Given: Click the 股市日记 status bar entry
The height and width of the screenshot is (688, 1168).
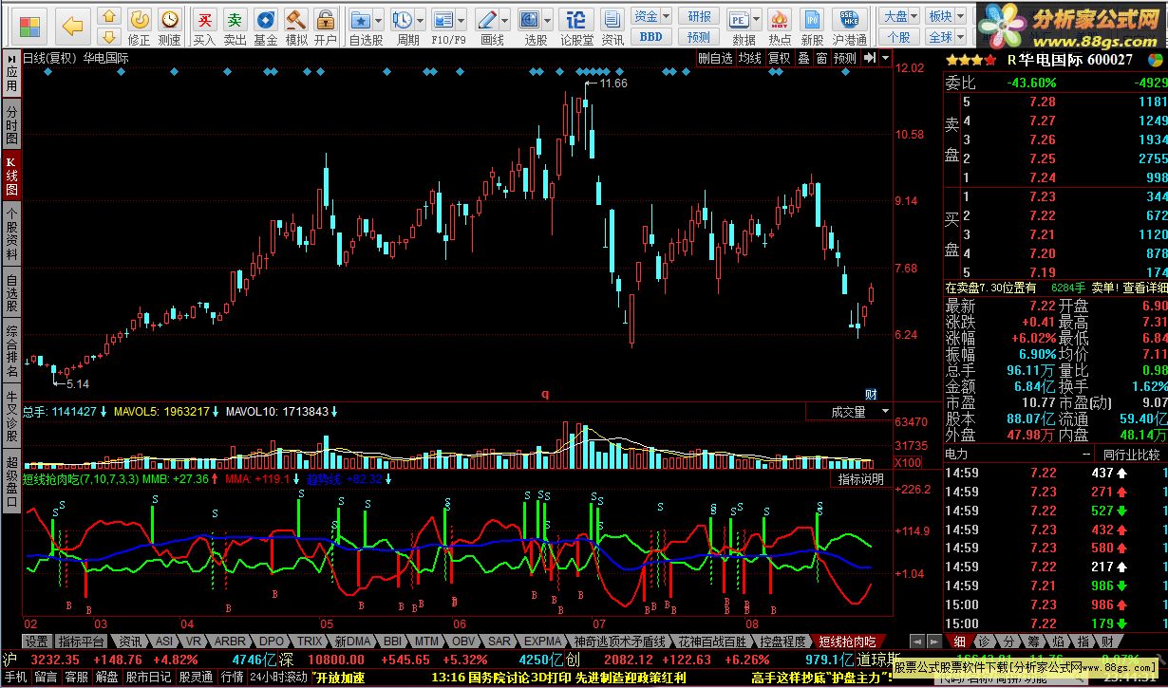Looking at the screenshot, I should click(148, 677).
